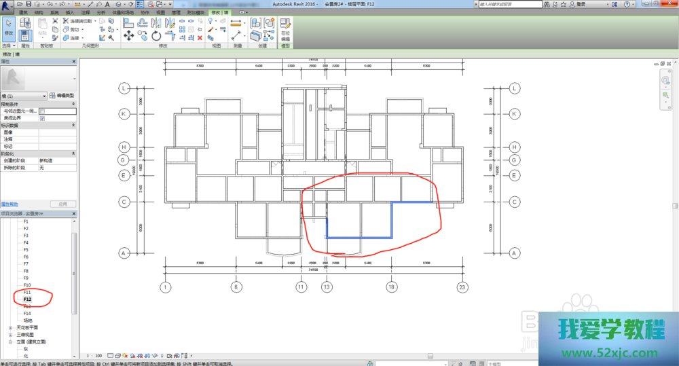Open the F11 floor plan view

(x=27, y=292)
